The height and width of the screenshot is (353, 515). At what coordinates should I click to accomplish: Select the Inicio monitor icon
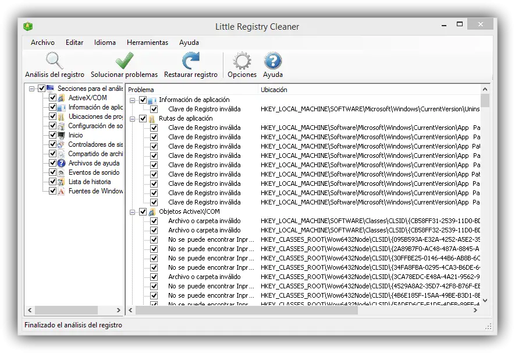(62, 135)
